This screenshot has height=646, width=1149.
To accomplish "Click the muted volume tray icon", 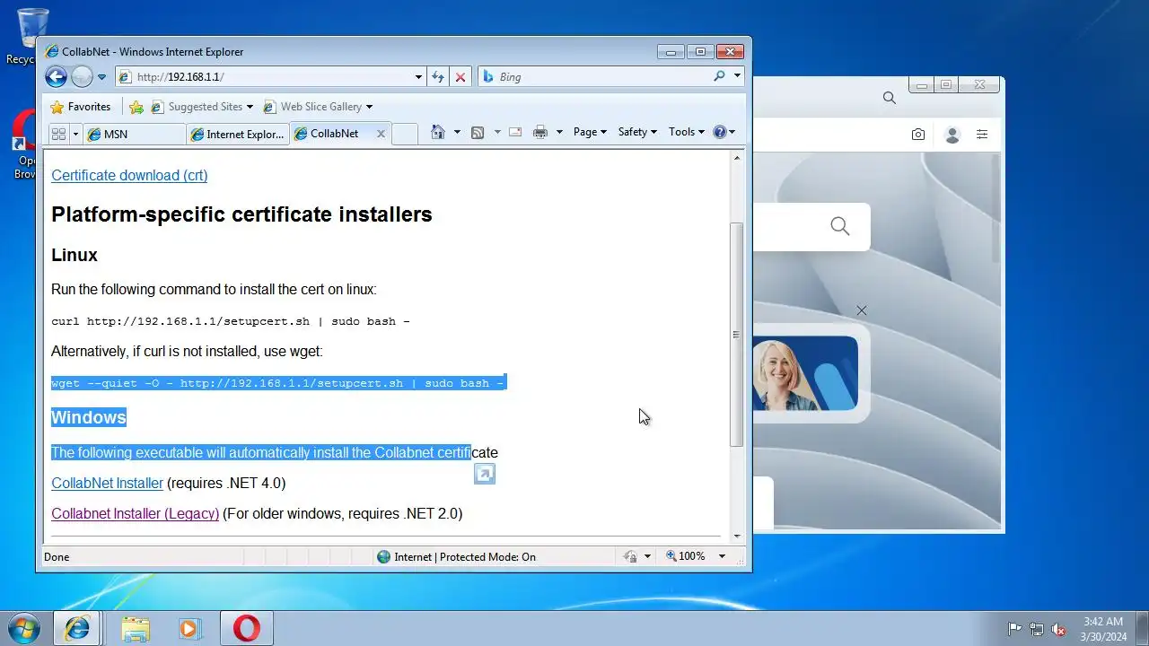I will click(x=1059, y=629).
